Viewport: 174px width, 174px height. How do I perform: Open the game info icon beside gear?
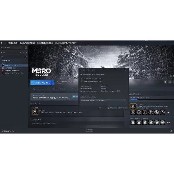click(170, 82)
